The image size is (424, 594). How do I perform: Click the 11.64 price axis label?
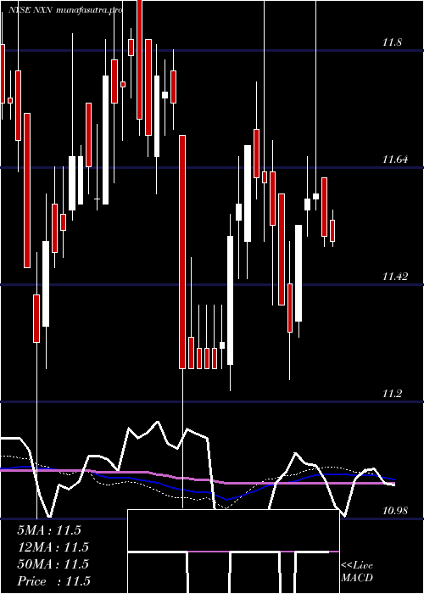click(395, 160)
